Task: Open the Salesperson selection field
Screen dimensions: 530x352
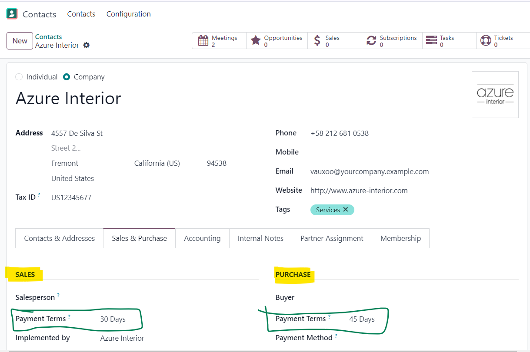Action: pyautogui.click(x=178, y=298)
